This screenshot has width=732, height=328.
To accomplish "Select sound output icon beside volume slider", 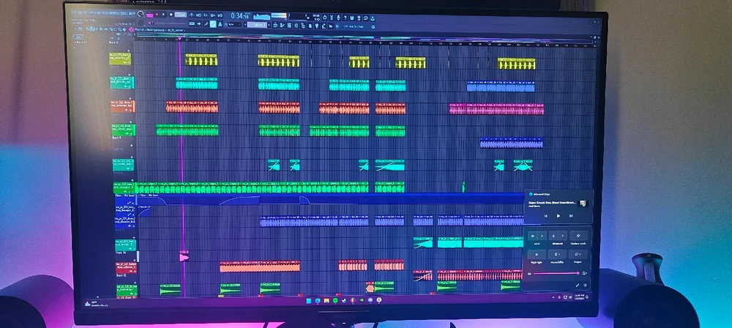I will point(584,273).
